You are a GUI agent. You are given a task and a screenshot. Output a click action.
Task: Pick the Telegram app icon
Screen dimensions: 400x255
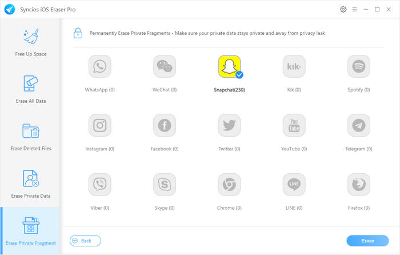[358, 126]
